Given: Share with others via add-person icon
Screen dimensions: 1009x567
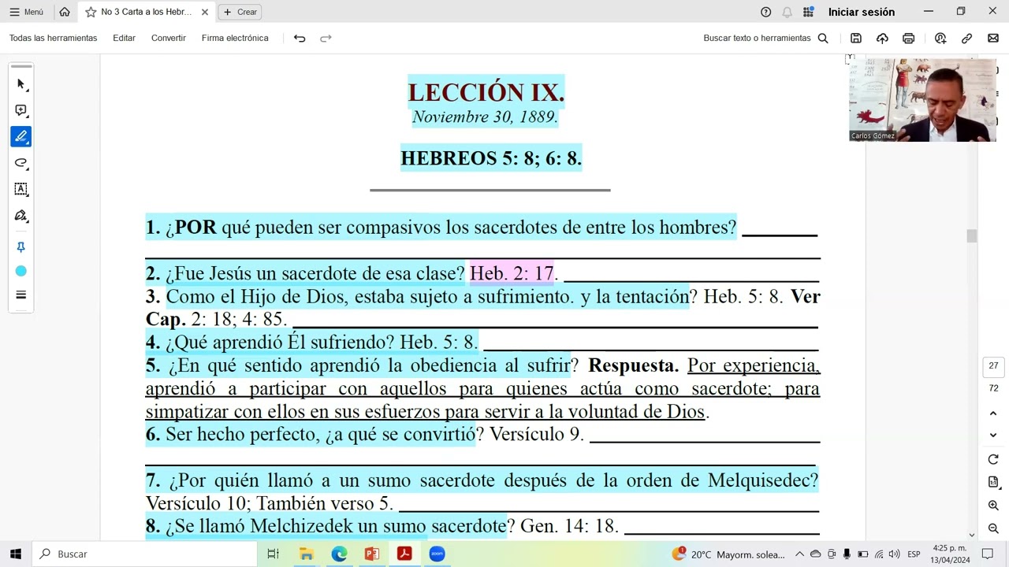Looking at the screenshot, I should (x=940, y=38).
